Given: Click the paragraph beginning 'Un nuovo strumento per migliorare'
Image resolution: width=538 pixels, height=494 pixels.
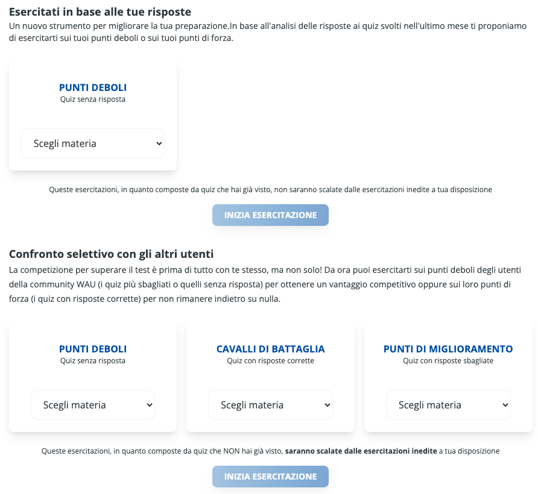Looking at the screenshot, I should pos(268,32).
